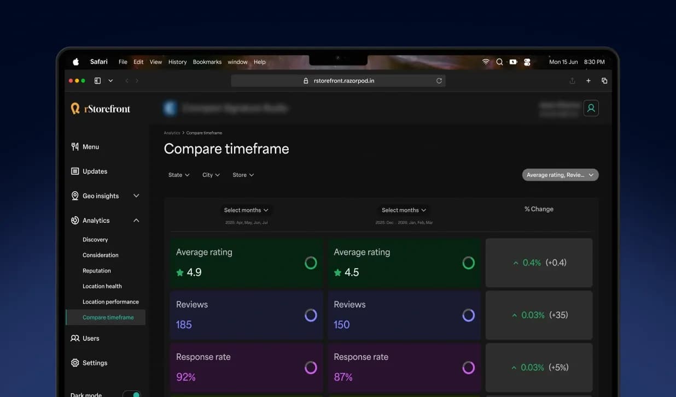Open the City filter dropdown

pos(211,175)
